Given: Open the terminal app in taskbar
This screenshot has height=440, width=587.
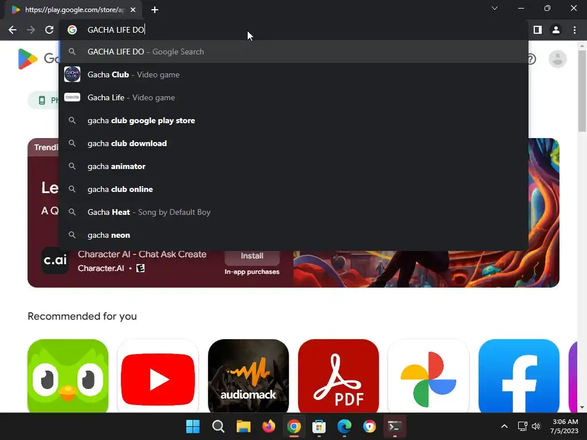Looking at the screenshot, I should click(x=394, y=426).
